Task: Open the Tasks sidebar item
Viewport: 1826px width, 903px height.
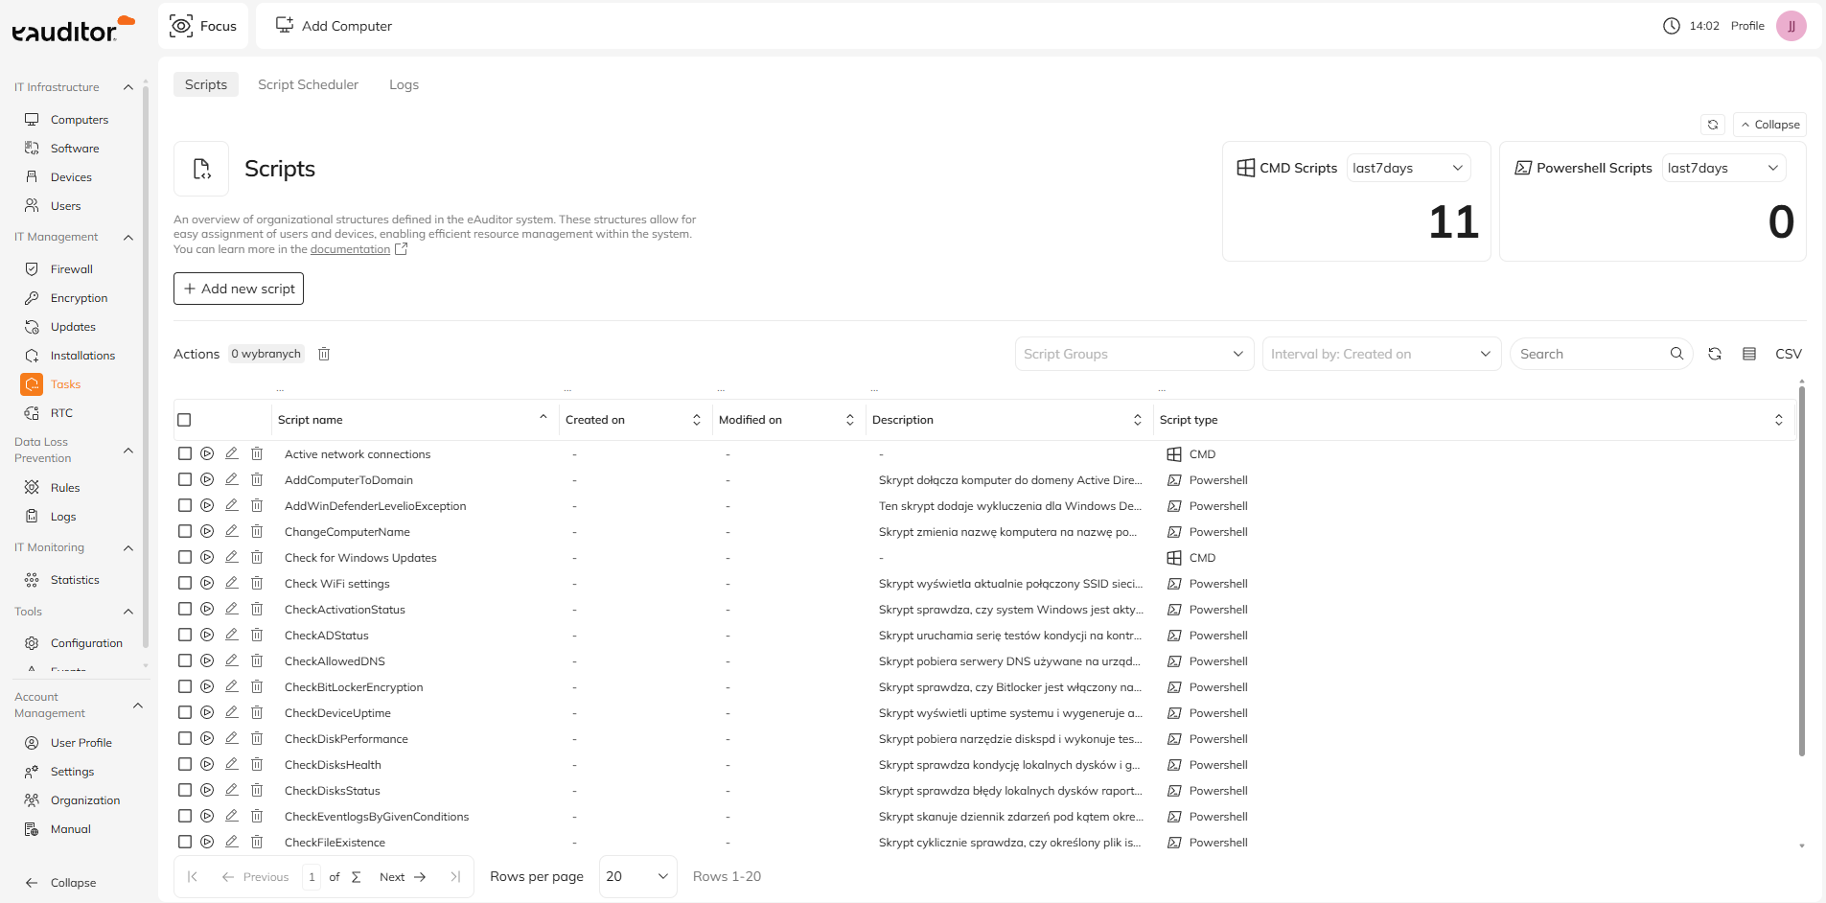Action: pos(65,384)
